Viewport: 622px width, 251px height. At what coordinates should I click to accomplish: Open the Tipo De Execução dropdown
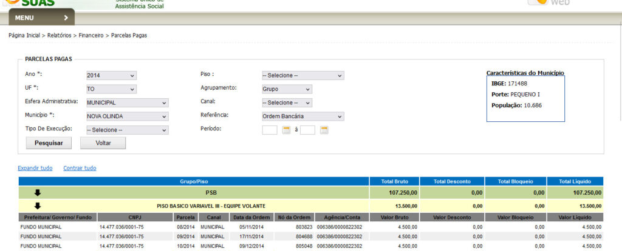(128, 130)
